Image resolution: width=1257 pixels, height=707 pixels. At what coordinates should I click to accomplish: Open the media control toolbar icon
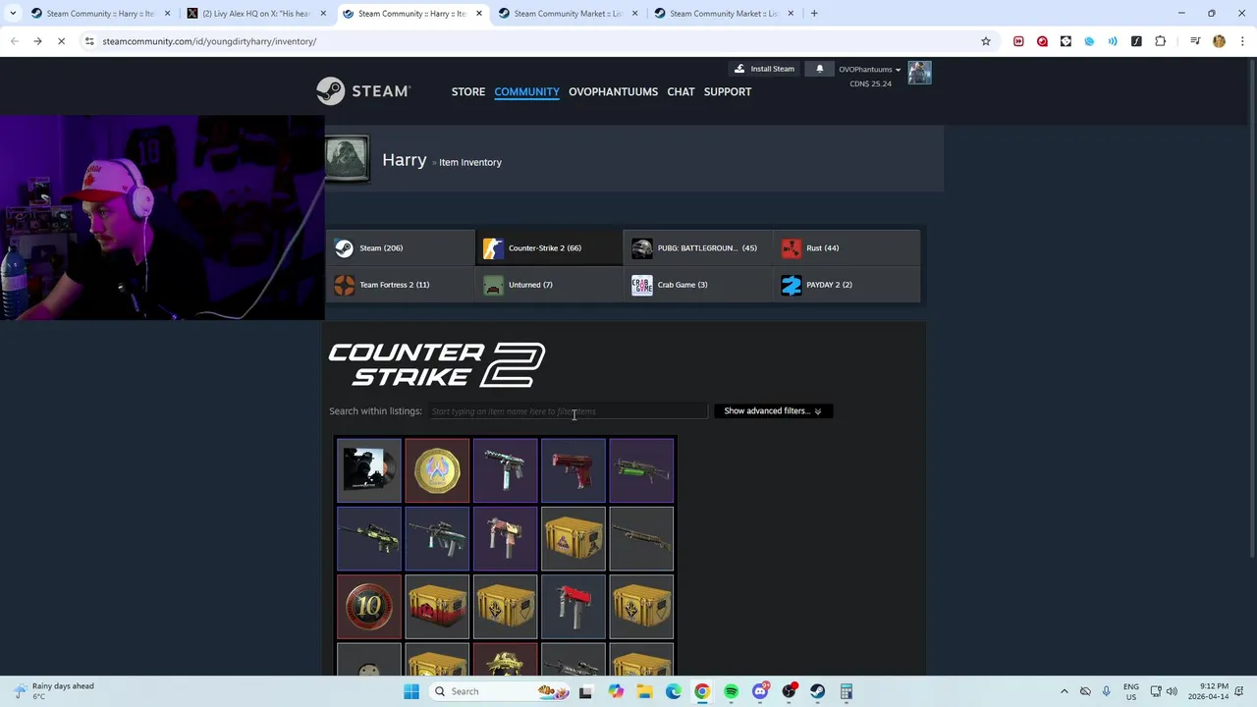click(1195, 41)
